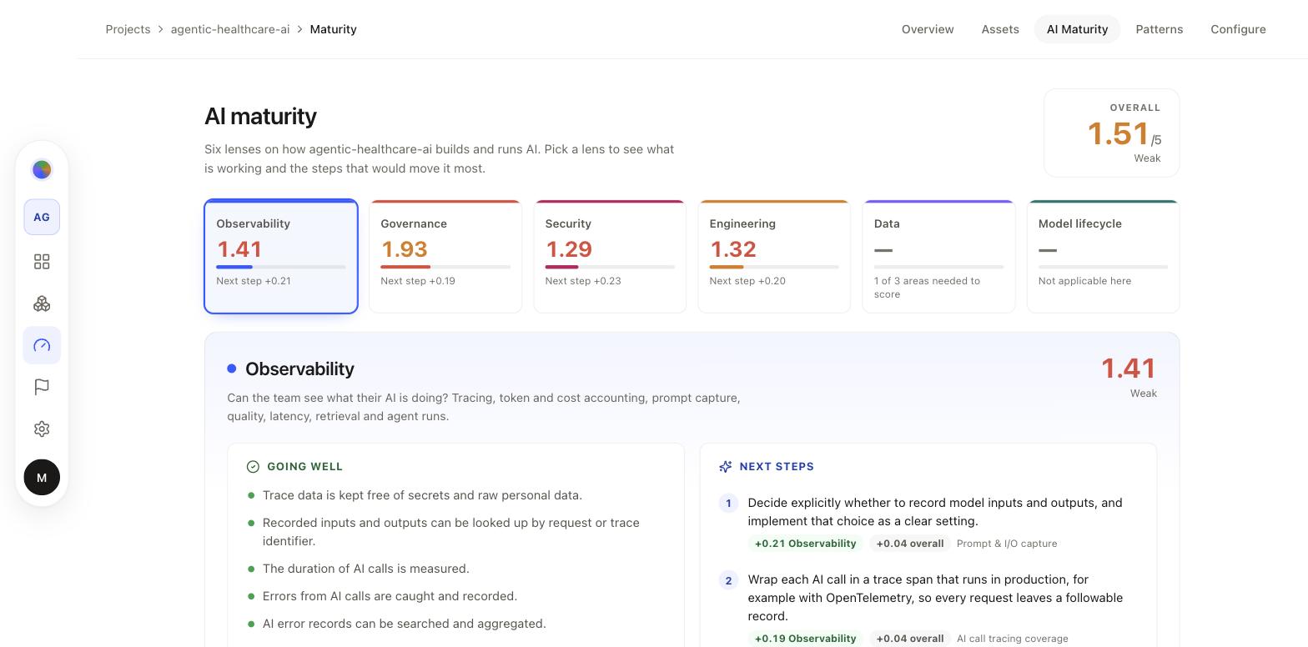
Task: Click the step number 2 badge
Action: pos(728,580)
